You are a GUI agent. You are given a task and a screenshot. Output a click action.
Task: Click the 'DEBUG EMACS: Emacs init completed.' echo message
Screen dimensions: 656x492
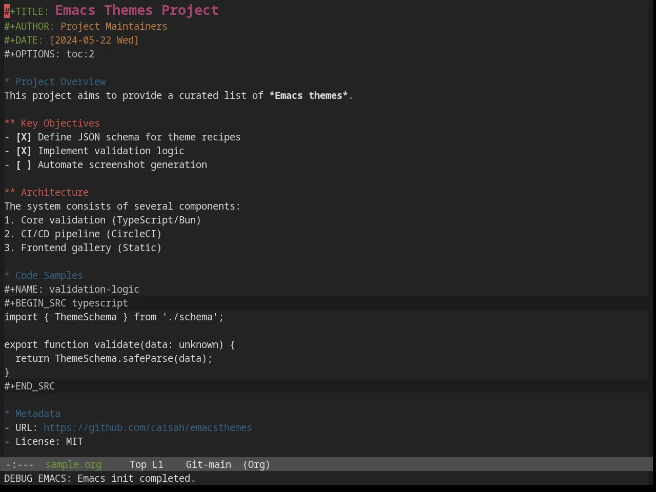tap(99, 478)
